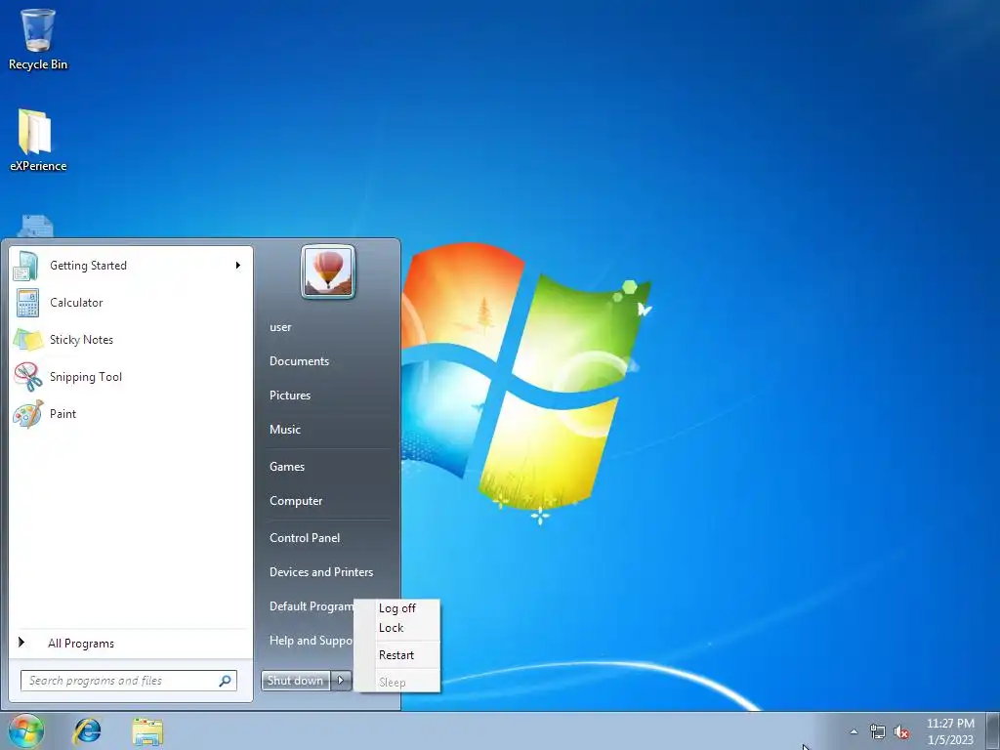Open Computer from Start menu
Screen dimensions: 1000x750
point(296,501)
